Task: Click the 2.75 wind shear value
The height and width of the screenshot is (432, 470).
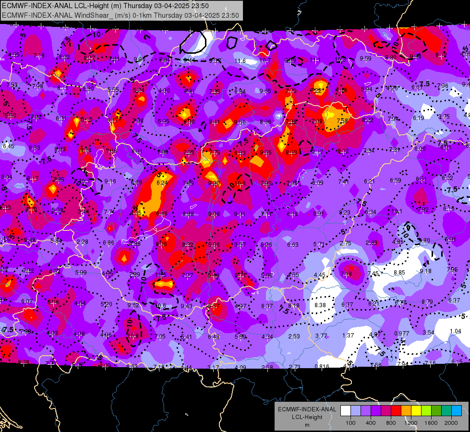Action: [345, 243]
